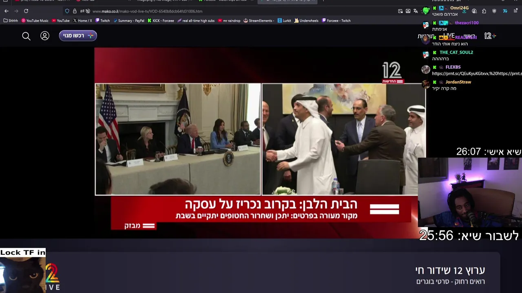Open mr raindrop bookmark
522x293 pixels.
(x=229, y=20)
